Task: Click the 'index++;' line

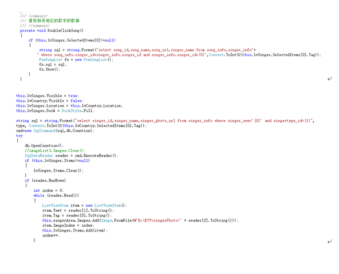Action: (x=51, y=235)
